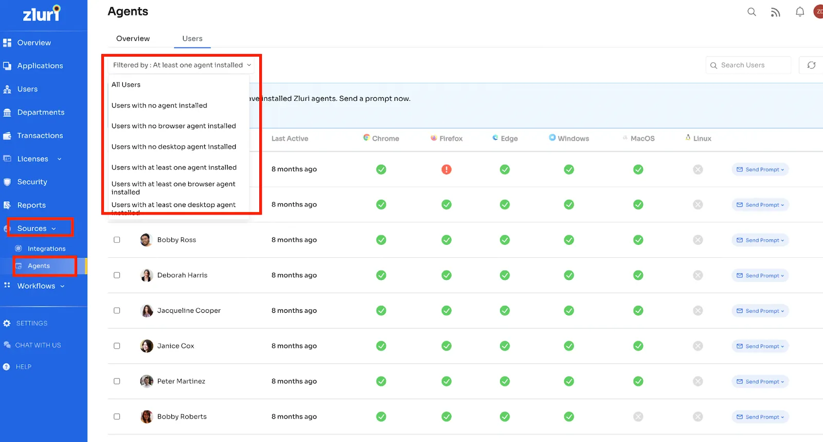
Task: Focus the Search Users field
Action: tap(748, 65)
